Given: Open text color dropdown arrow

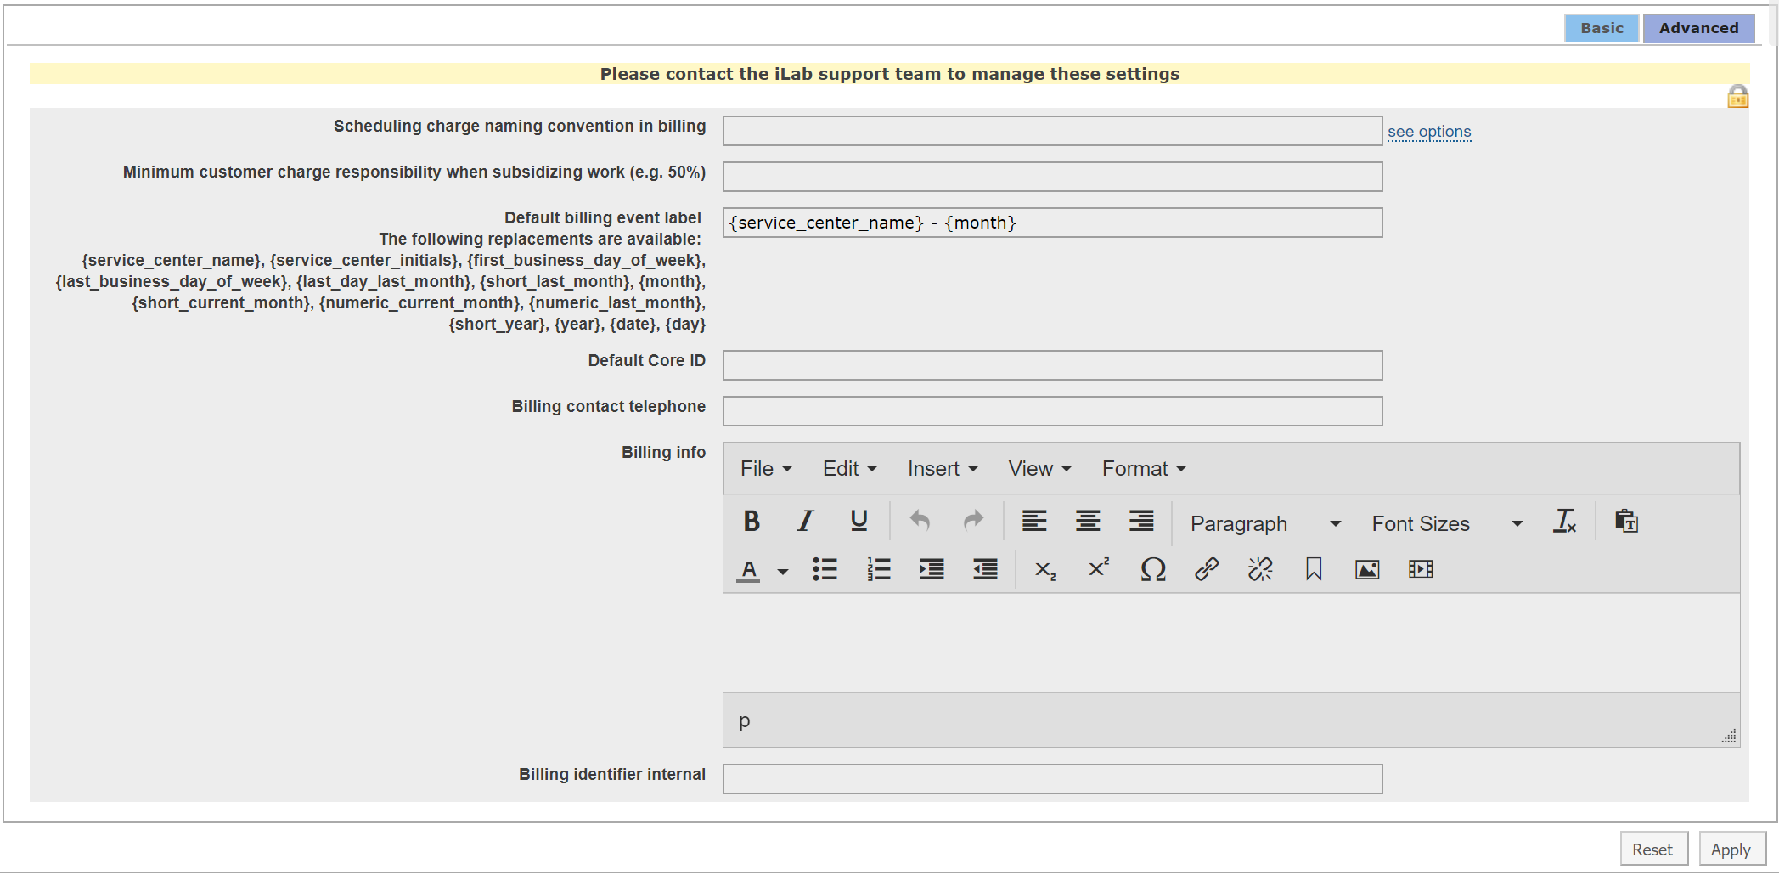Looking at the screenshot, I should pos(783,572).
